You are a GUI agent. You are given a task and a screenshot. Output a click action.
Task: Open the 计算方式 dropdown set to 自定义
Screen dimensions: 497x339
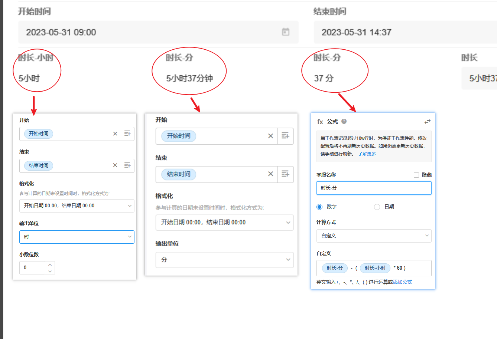coord(374,236)
